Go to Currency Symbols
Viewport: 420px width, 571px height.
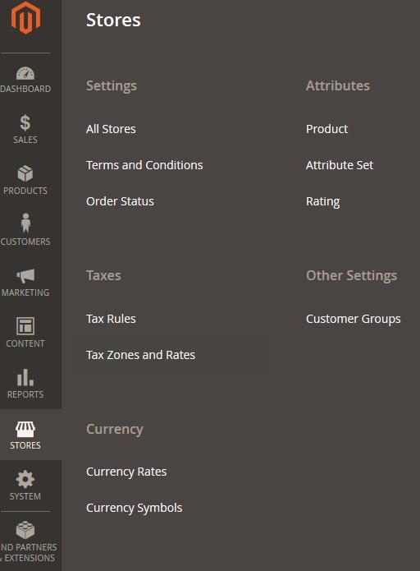pyautogui.click(x=135, y=508)
